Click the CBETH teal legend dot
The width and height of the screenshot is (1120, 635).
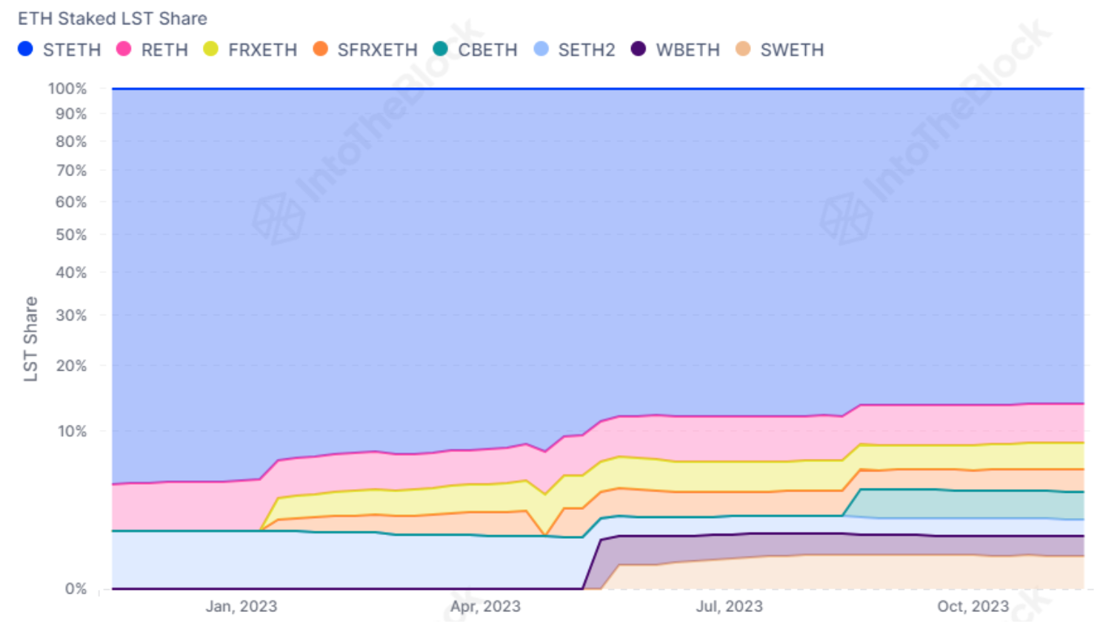[441, 49]
